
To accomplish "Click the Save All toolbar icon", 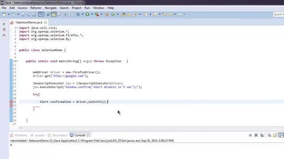I will point(28,14).
